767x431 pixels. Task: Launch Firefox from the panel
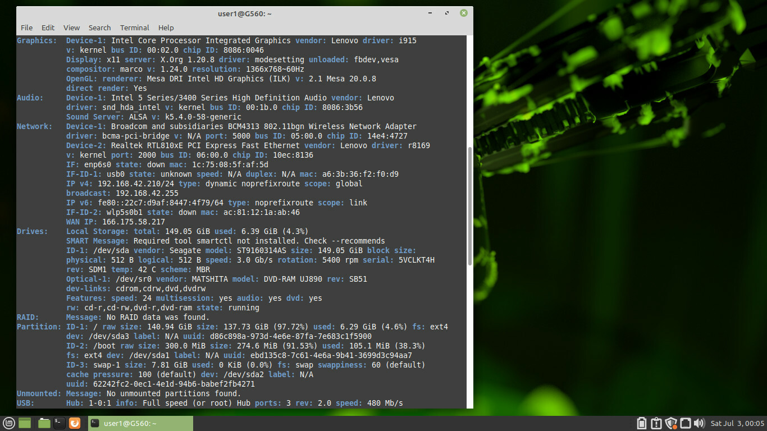click(75, 423)
